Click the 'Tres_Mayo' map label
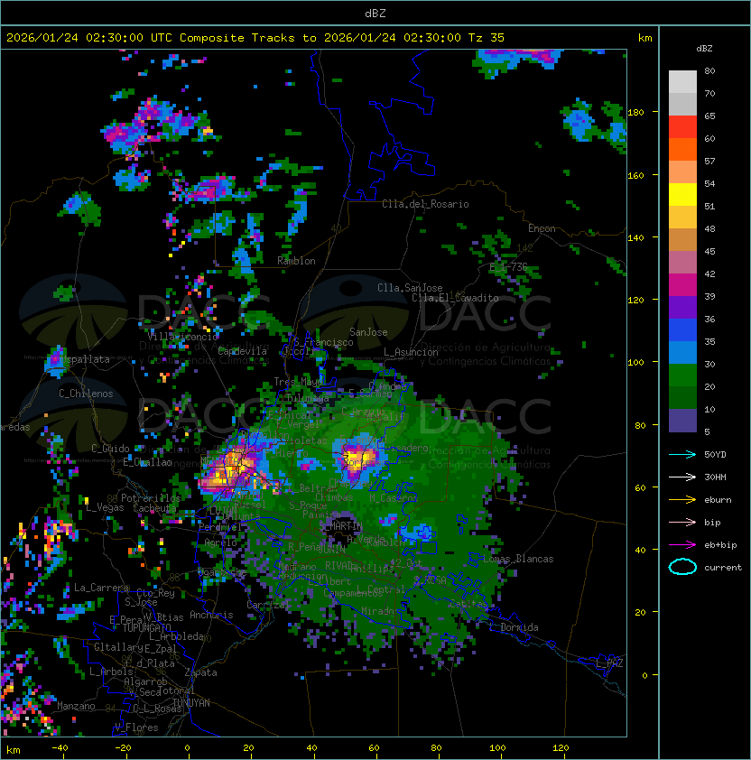Viewport: 751px width, 760px height. tap(297, 382)
